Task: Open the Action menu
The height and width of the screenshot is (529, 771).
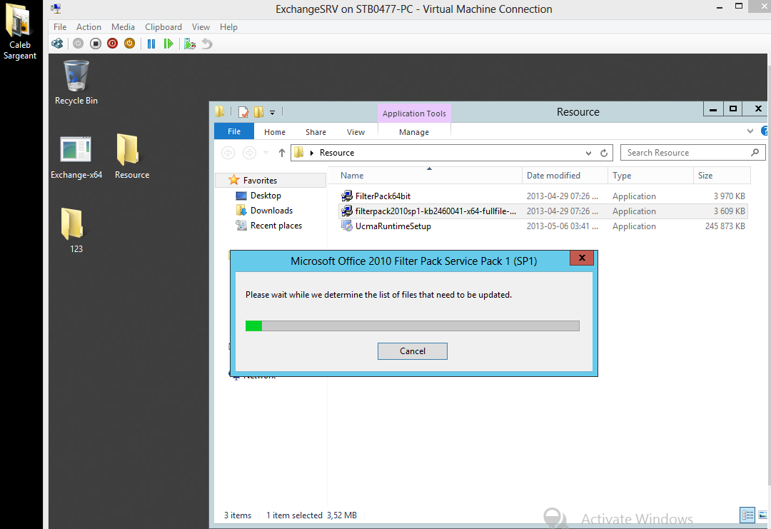Action: pyautogui.click(x=89, y=27)
